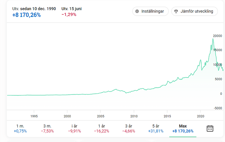Click the chart's highest peak near 20000
This screenshot has height=142, width=225.
213,39
